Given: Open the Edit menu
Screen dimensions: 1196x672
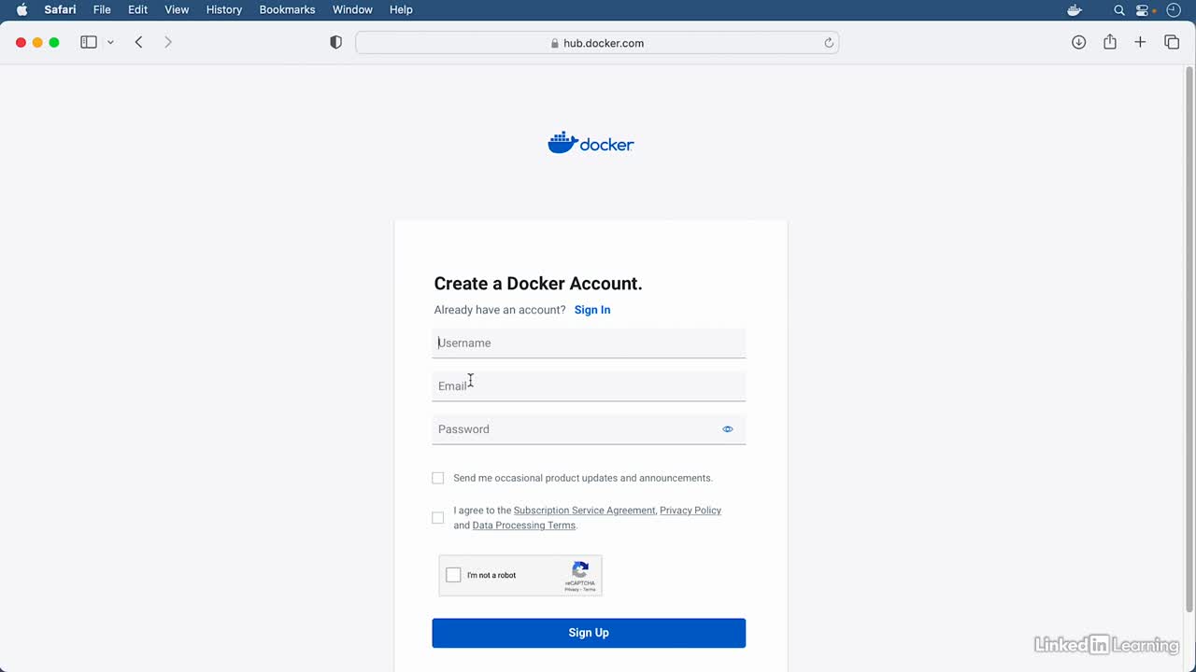Looking at the screenshot, I should coord(137,9).
